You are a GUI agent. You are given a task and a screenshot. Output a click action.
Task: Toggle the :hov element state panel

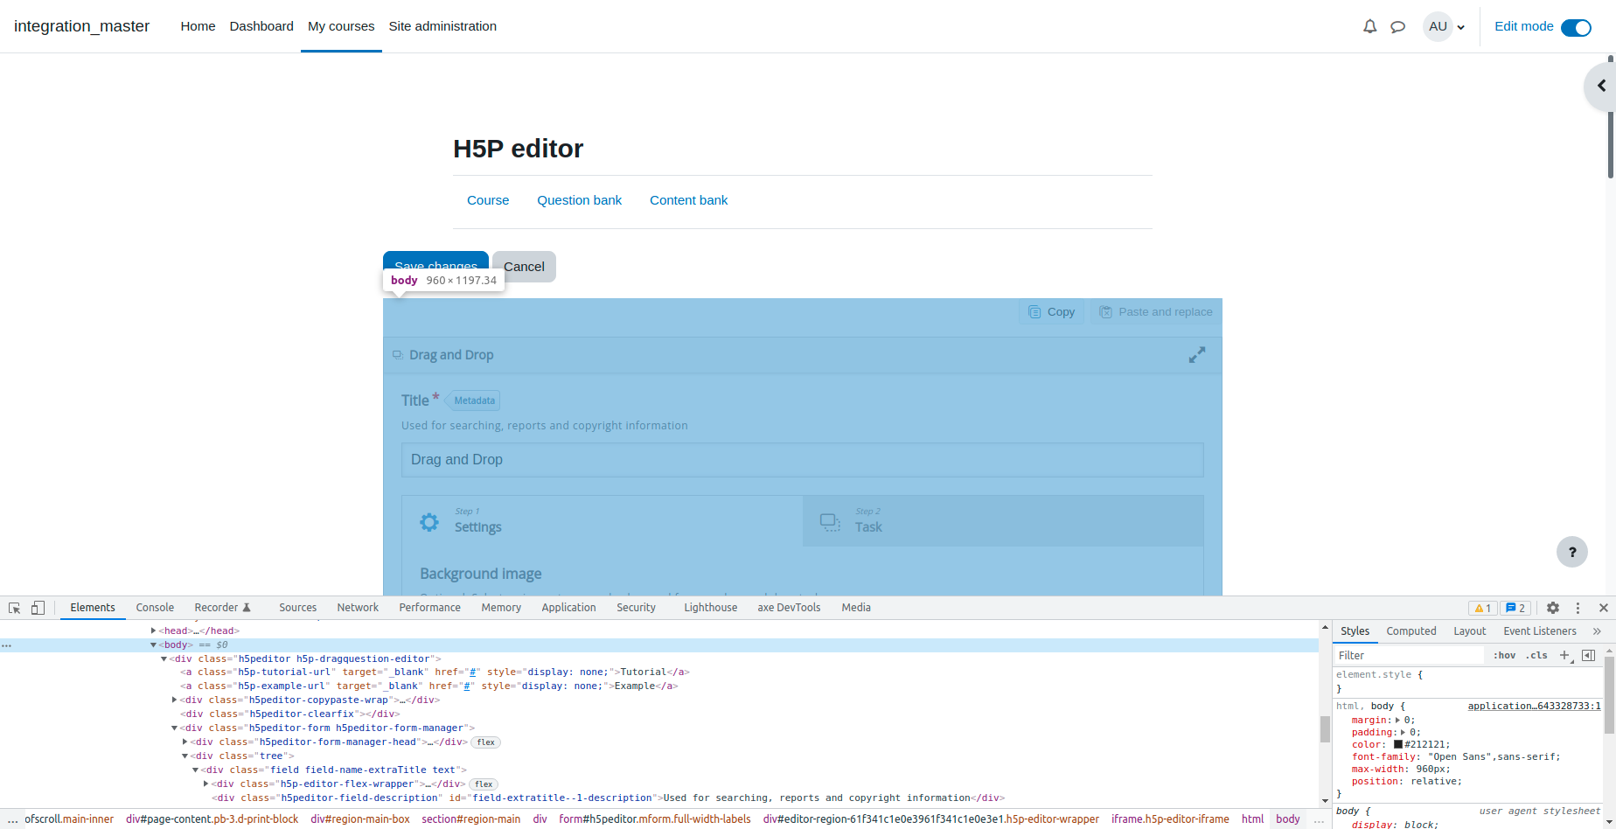(x=1504, y=655)
